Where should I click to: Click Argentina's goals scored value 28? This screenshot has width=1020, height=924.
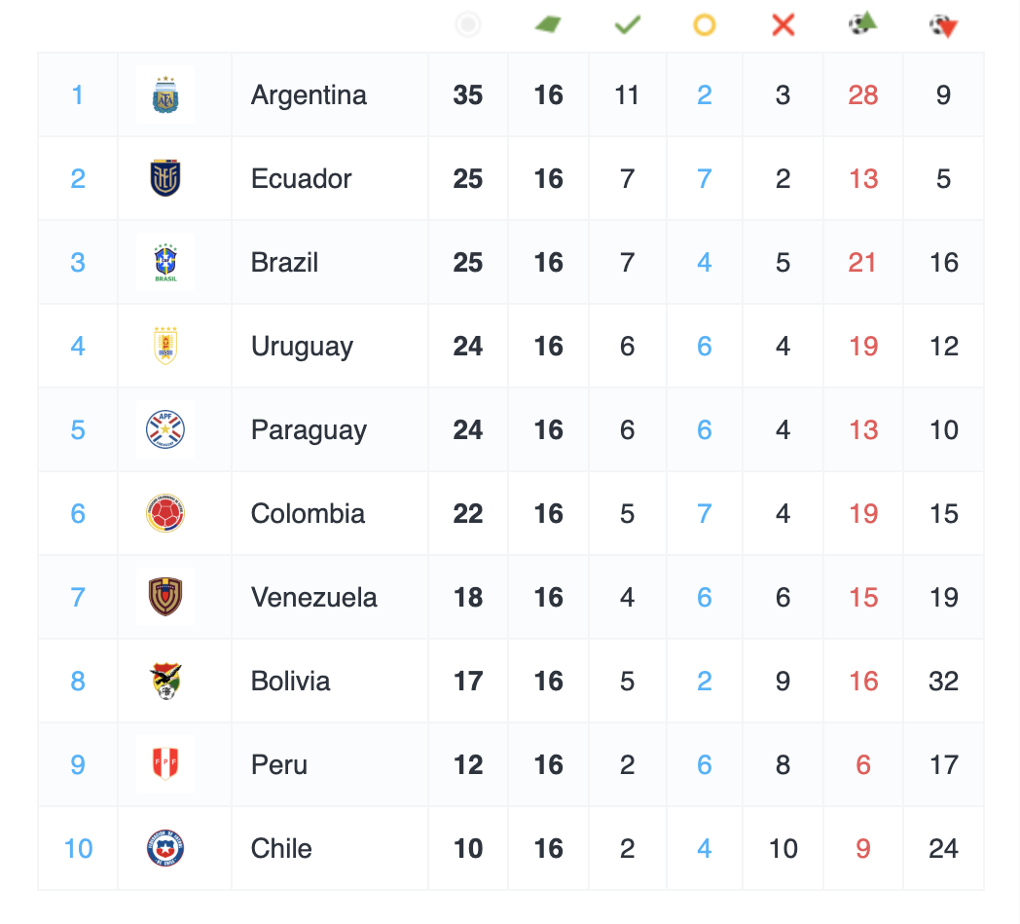point(863,95)
